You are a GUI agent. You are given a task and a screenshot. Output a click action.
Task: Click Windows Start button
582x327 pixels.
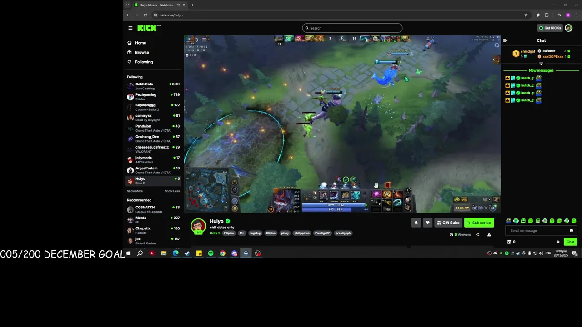coord(128,253)
